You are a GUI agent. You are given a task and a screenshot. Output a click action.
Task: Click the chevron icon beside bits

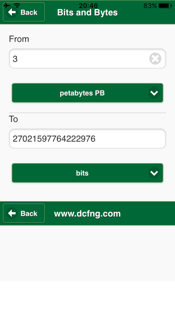tap(154, 173)
